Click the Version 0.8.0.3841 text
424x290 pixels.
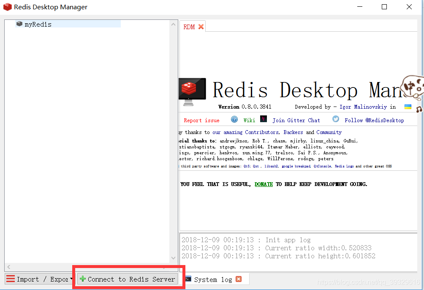[245, 107]
